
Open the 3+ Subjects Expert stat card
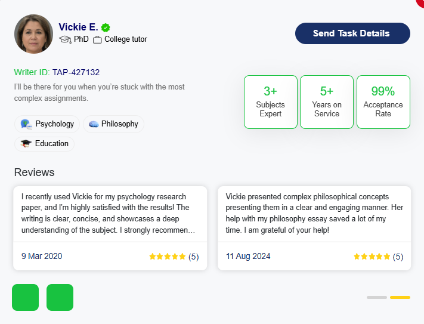coord(271,102)
